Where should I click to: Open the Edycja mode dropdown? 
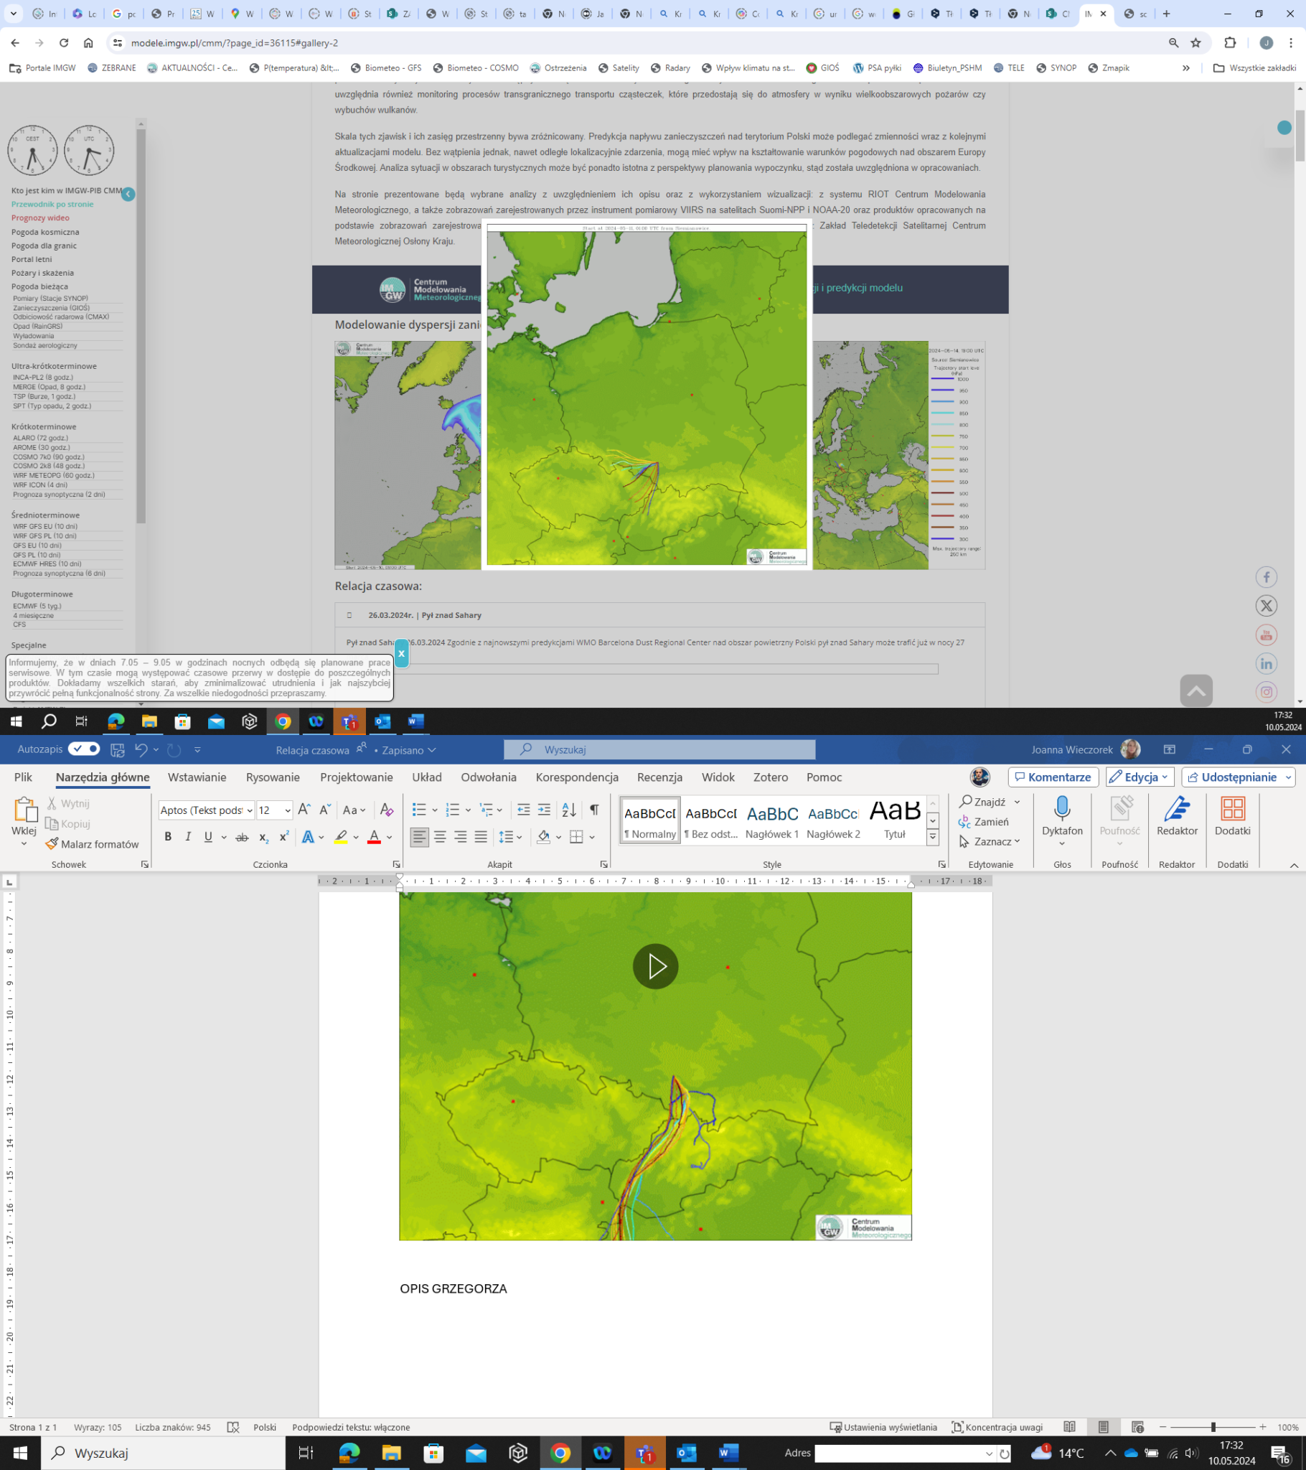(x=1139, y=777)
